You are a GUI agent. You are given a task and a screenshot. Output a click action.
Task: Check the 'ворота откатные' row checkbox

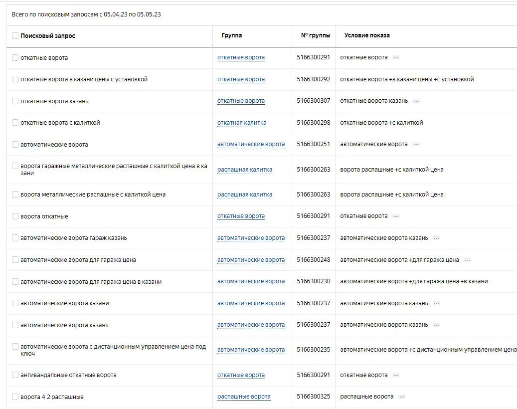(x=15, y=216)
